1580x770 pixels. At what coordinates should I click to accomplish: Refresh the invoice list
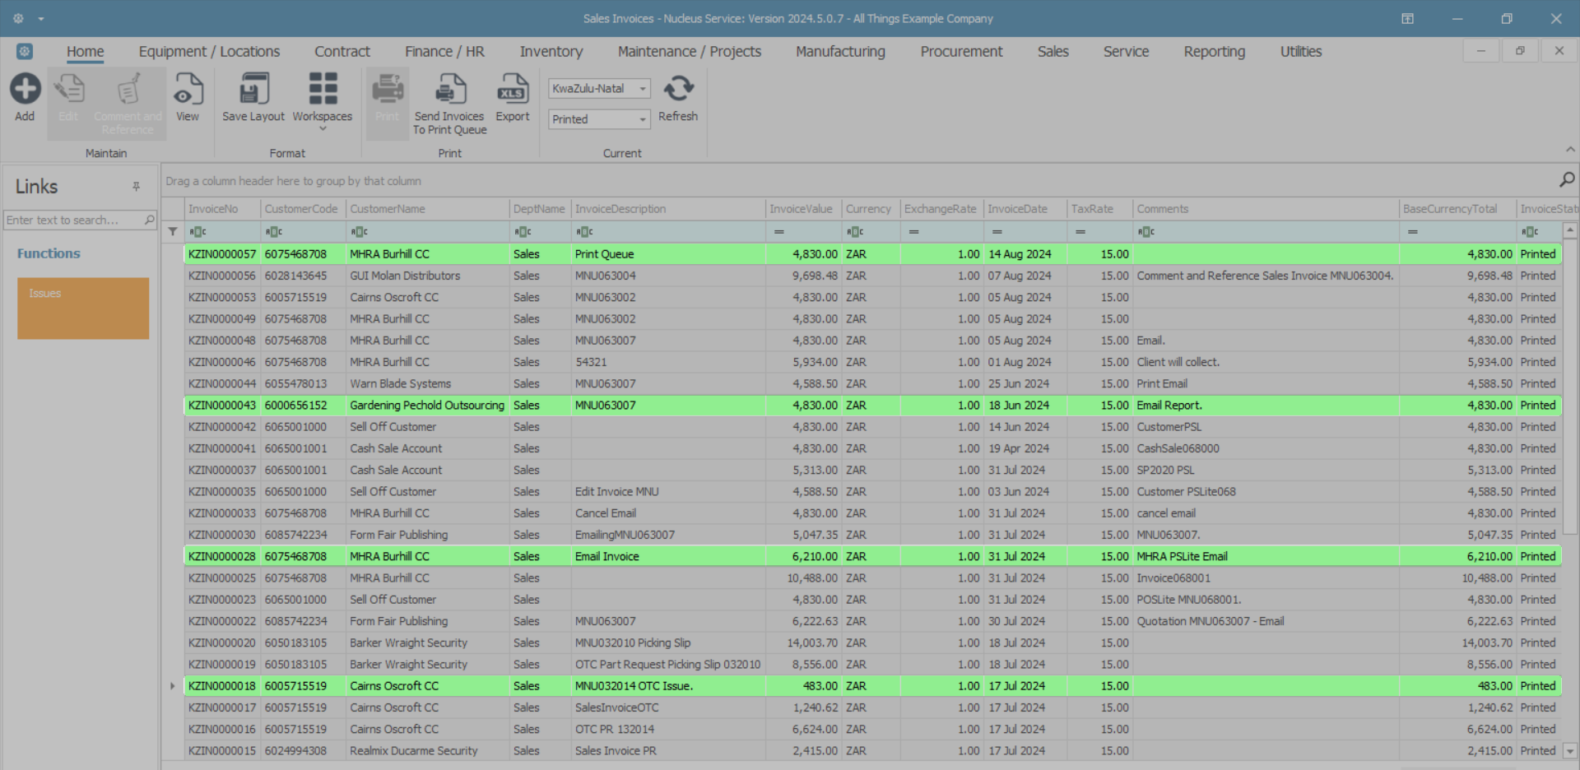click(678, 90)
